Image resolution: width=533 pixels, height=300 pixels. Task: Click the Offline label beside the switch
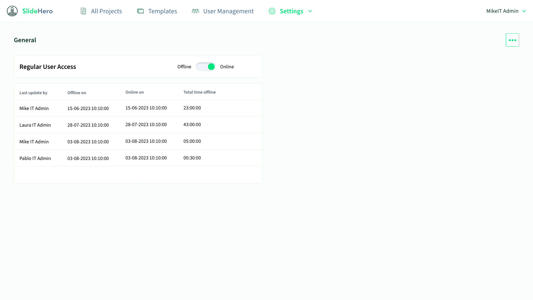tap(184, 67)
